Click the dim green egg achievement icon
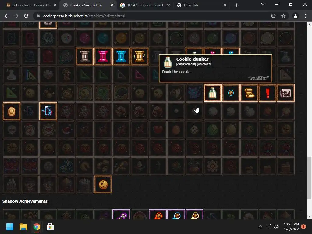 click(212, 129)
